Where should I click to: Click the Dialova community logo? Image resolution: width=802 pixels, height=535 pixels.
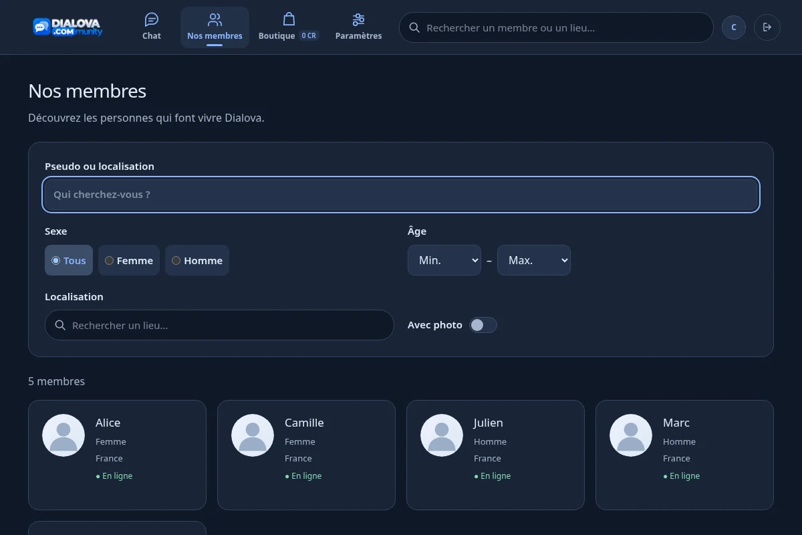point(68,27)
